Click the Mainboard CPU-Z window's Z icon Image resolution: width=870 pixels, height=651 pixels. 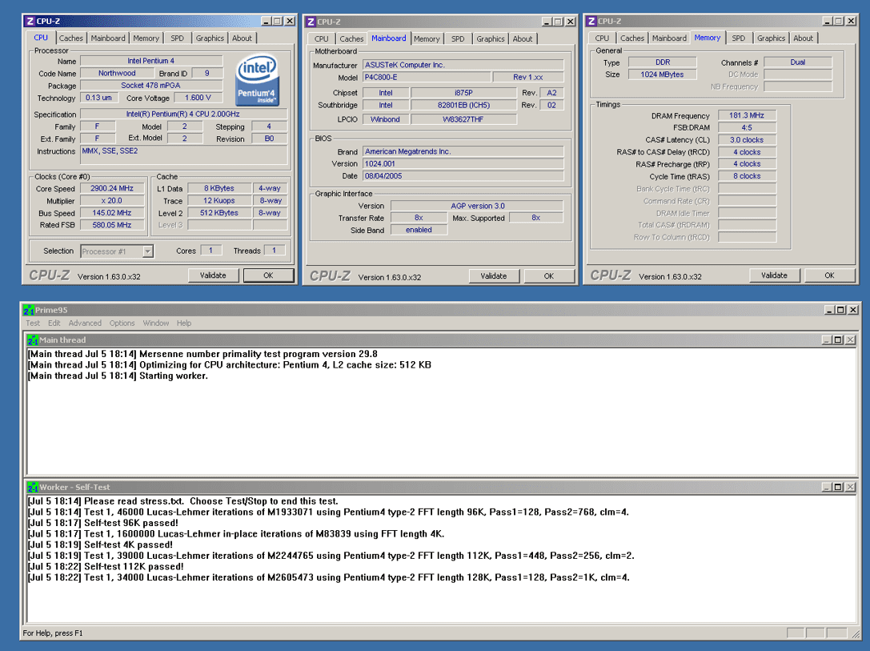pyautogui.click(x=311, y=22)
